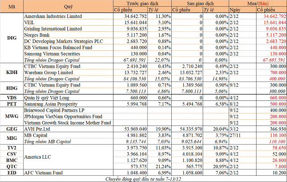287x182 pixels.
Task: Click 'Briarwood Capital Partners LP' cell
Action: (54, 110)
